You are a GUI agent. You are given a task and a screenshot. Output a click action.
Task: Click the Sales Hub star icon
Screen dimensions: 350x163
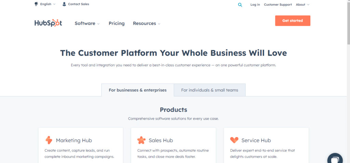tap(141, 140)
